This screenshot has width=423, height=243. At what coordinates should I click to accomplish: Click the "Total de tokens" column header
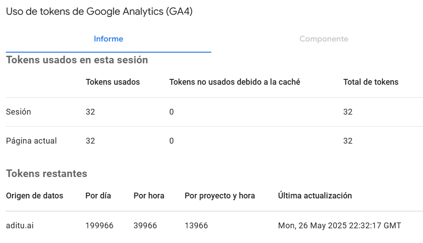[x=371, y=82]
